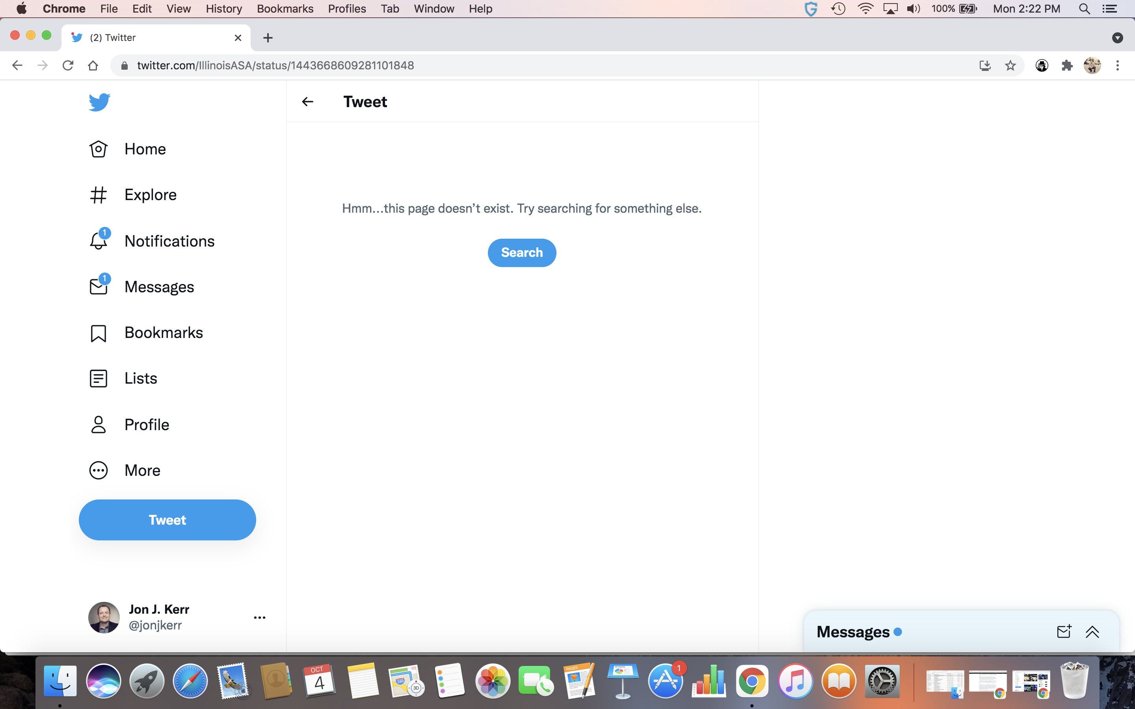Viewport: 1135px width, 709px height.
Task: Go to Home in sidebar
Action: point(128,149)
